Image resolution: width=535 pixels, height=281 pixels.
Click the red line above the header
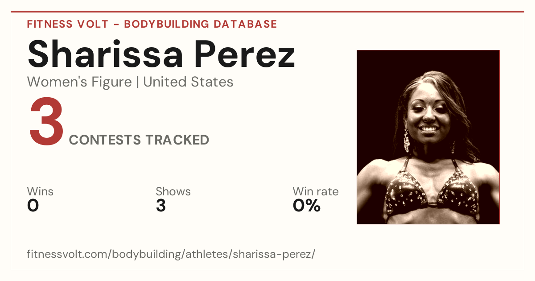point(267,12)
